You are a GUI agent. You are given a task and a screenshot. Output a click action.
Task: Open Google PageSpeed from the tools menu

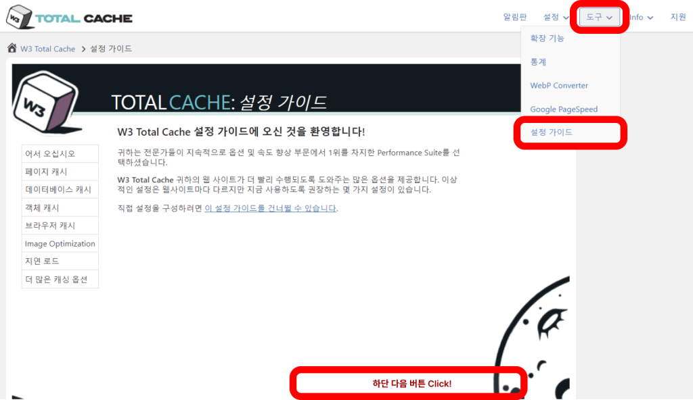coord(564,109)
